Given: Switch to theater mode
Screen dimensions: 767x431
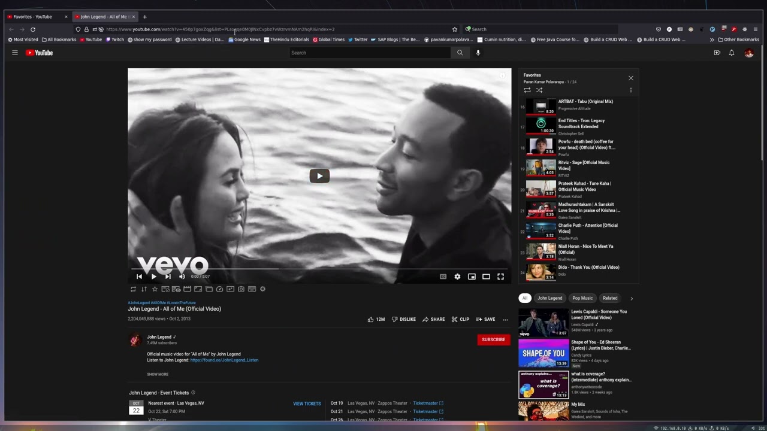Looking at the screenshot, I should (x=486, y=277).
